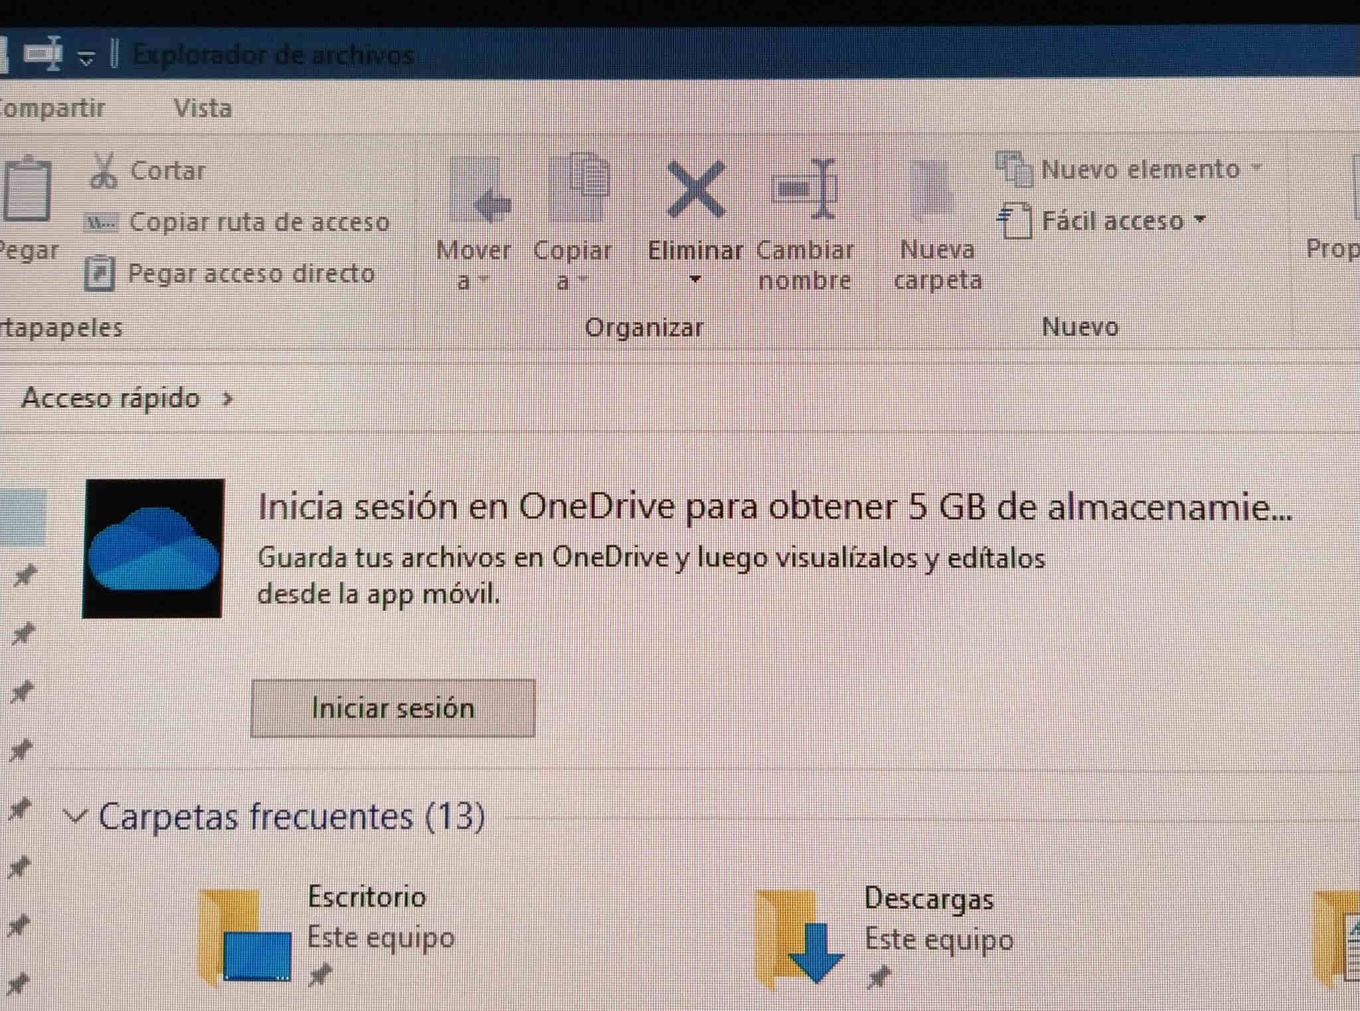Click the Iniciar sesión button

393,708
